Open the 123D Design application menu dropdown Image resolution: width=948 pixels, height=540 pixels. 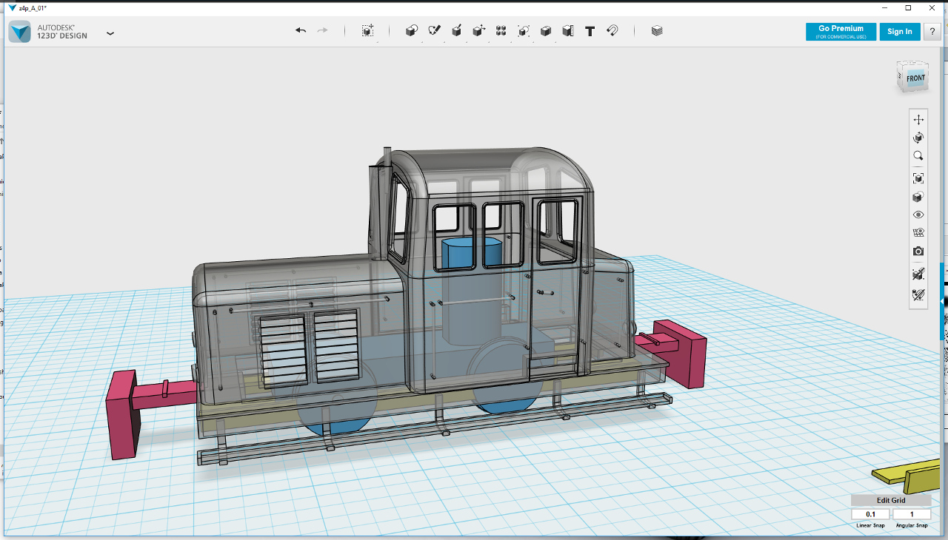click(110, 33)
